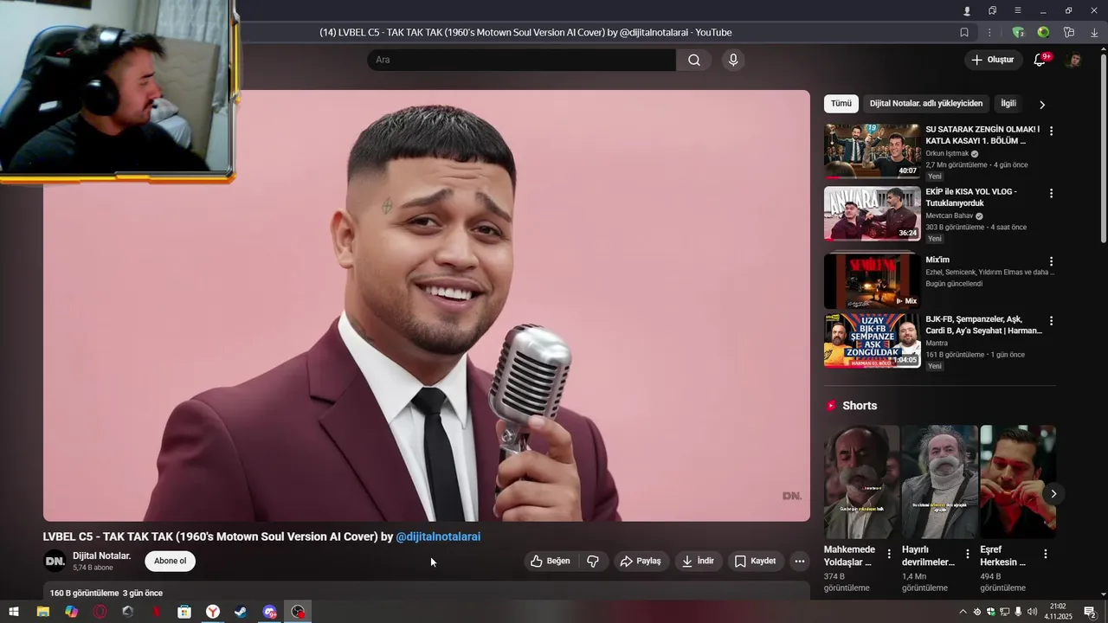Open Dijital Notalar channel avatar
1108x623 pixels.
pyautogui.click(x=55, y=561)
